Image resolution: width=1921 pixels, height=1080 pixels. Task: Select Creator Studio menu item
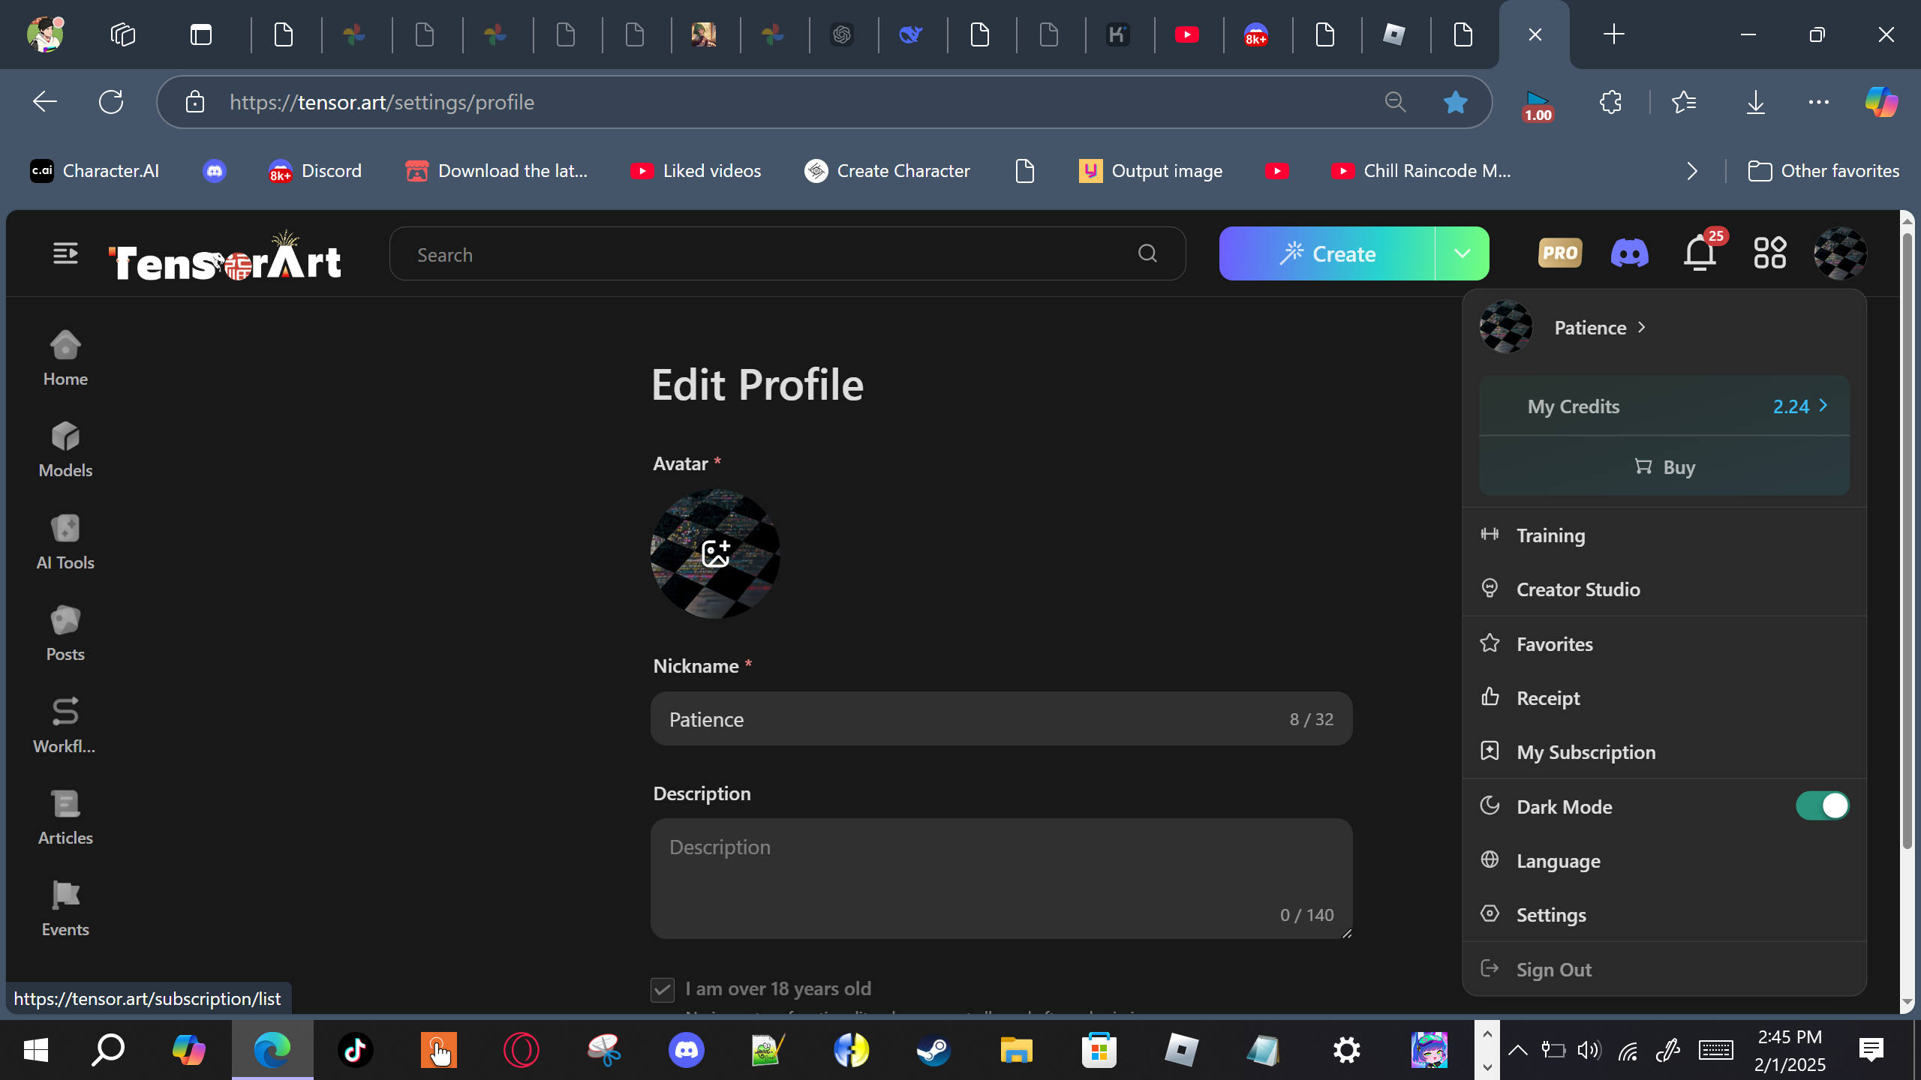click(1578, 589)
